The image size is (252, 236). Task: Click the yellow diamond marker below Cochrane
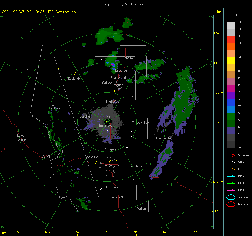coord(96,162)
